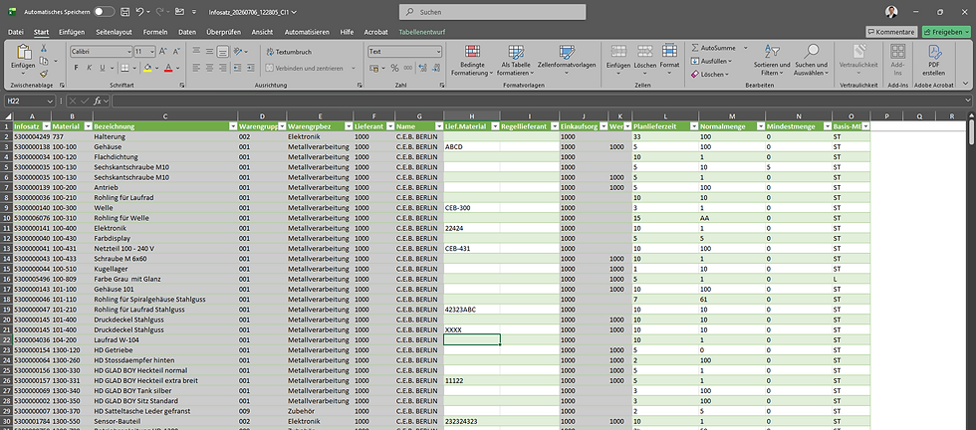Viewport: 976px width, 430px height.
Task: Open the Text number format dropdown
Action: pos(438,52)
